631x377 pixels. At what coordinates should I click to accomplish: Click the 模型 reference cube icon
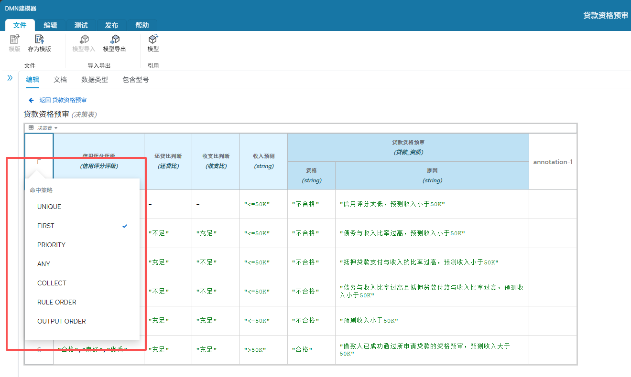[x=153, y=40]
